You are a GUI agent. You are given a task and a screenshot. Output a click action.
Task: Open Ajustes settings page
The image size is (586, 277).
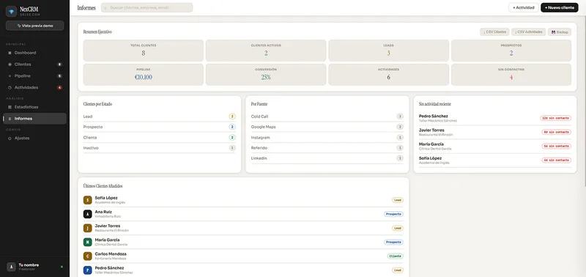[x=34, y=138]
